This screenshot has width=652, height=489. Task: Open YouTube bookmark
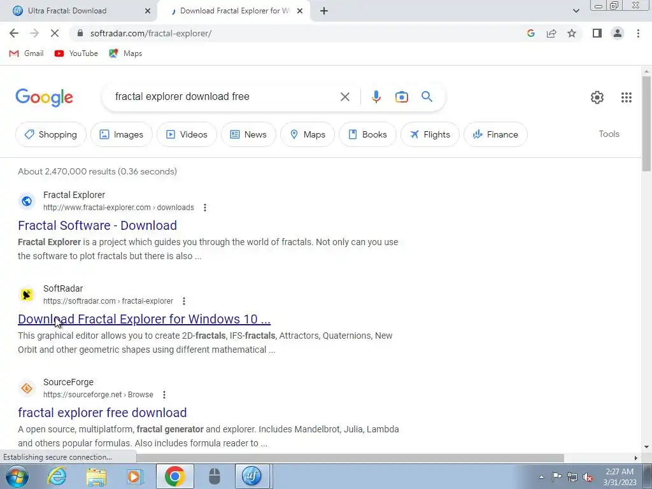pyautogui.click(x=76, y=53)
